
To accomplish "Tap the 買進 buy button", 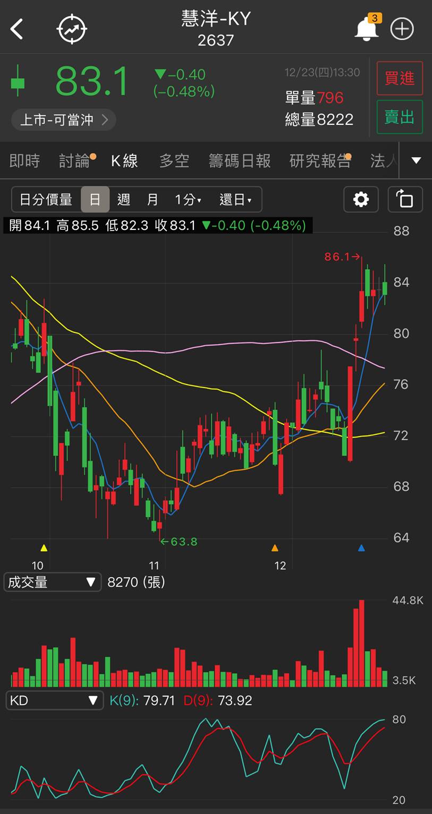I will click(x=400, y=78).
